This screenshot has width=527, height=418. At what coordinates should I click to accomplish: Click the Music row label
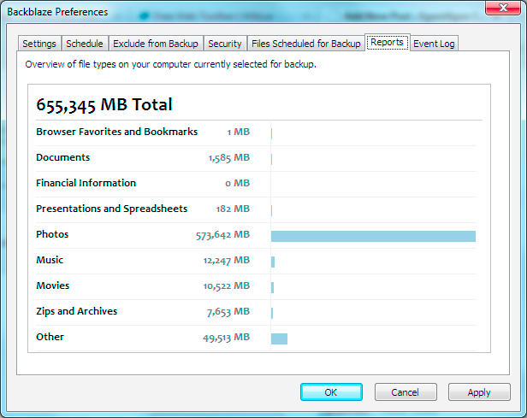coord(50,260)
